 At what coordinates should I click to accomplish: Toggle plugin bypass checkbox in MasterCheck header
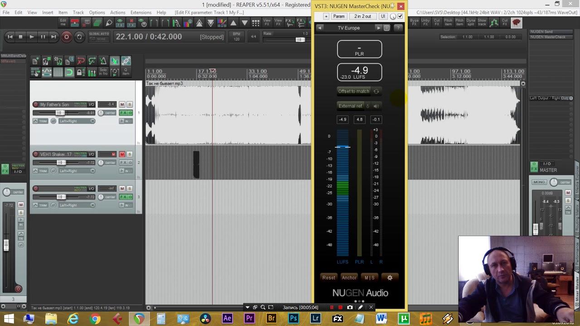pyautogui.click(x=400, y=16)
